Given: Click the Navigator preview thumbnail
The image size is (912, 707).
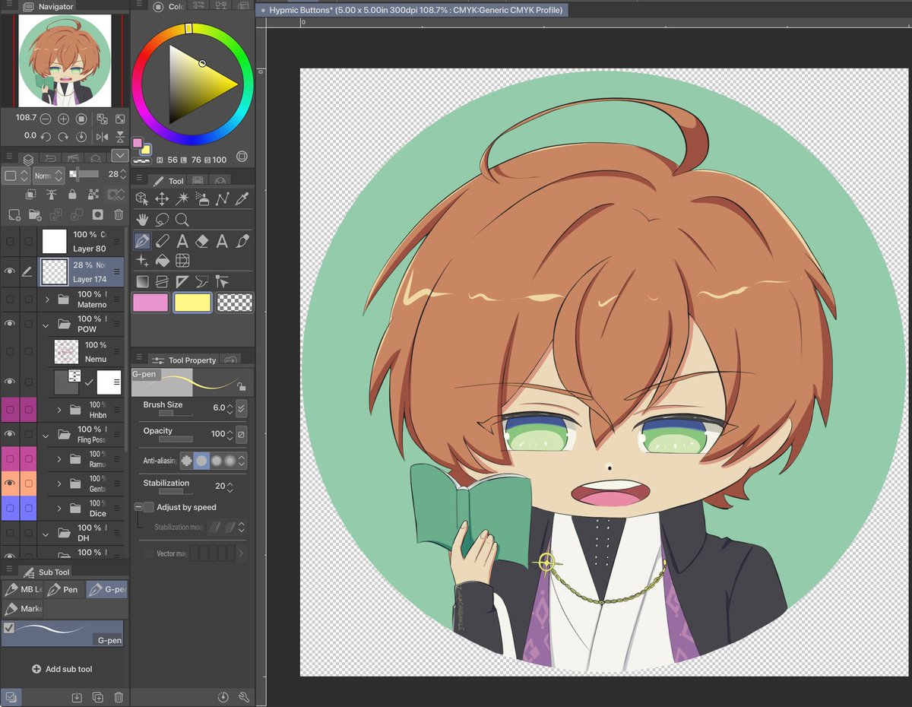Looking at the screenshot, I should [x=65, y=61].
